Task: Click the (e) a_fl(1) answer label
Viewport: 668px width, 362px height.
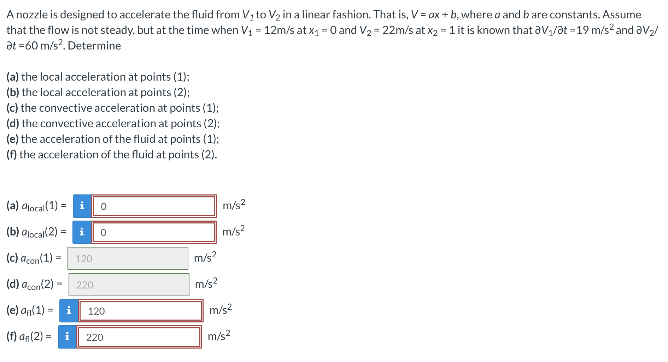Action: (x=30, y=311)
